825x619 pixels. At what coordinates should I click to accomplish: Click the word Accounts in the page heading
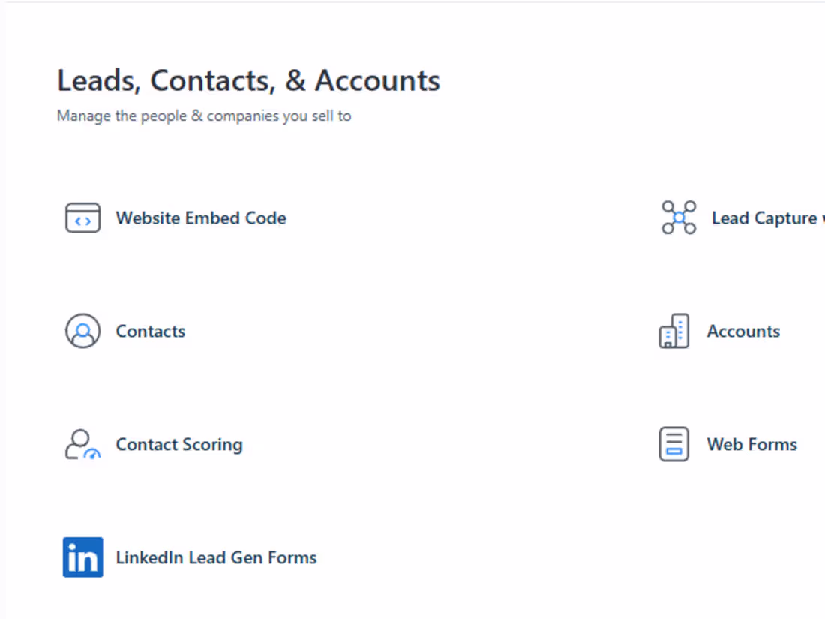pos(377,80)
